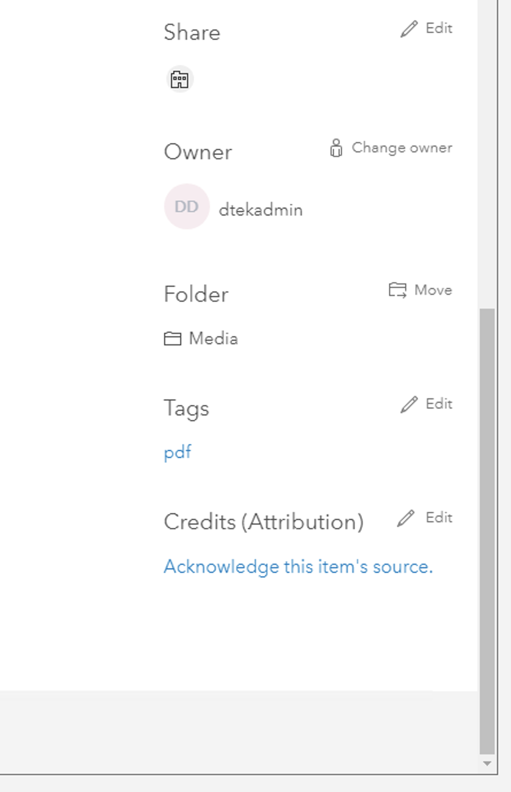Image resolution: width=511 pixels, height=792 pixels.
Task: Click the organization sharing icon under Share
Action: pyautogui.click(x=180, y=79)
